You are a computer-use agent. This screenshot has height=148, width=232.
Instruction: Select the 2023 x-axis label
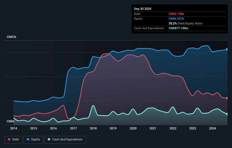tap(193, 128)
